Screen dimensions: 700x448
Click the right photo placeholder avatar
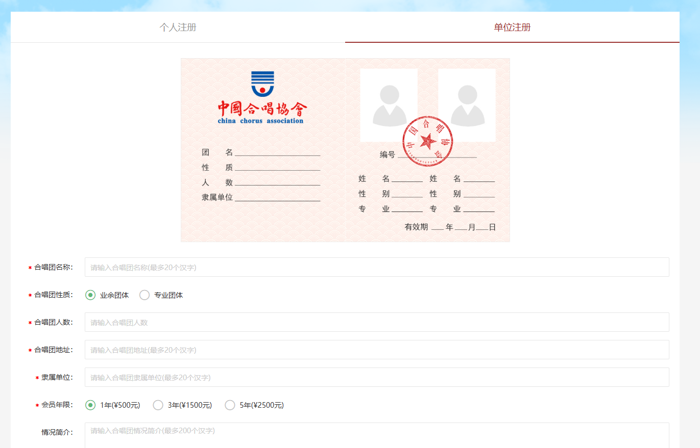pos(467,105)
